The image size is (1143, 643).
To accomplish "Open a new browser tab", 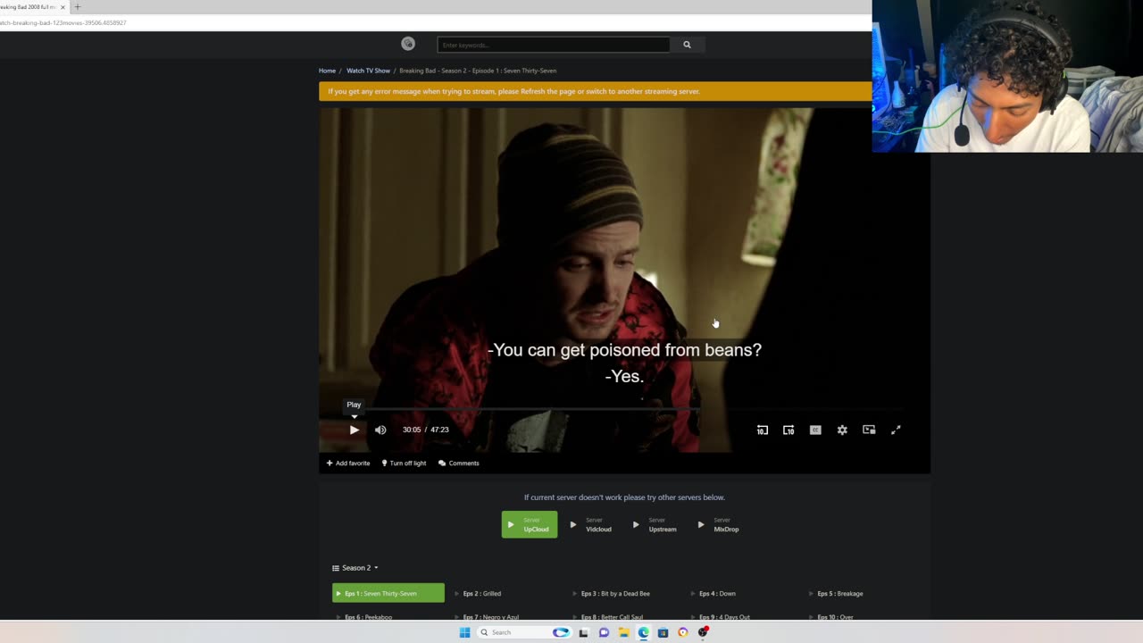I will coord(78,7).
